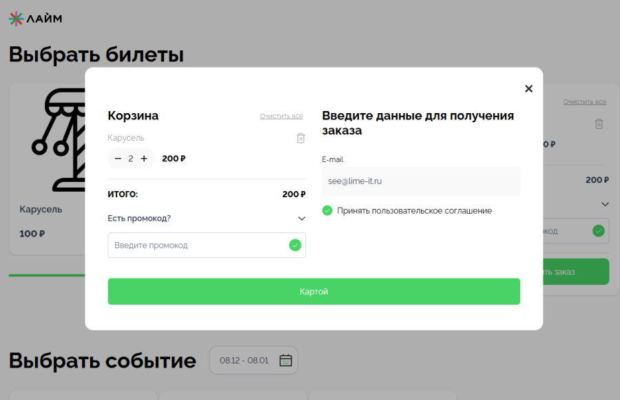Apply promo code with green checkmark in modal
The width and height of the screenshot is (620, 400).
coord(295,245)
